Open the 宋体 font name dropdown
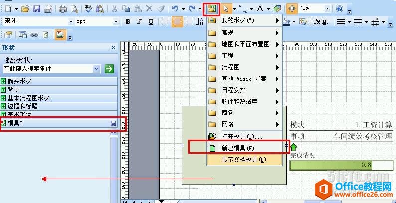 (71, 22)
